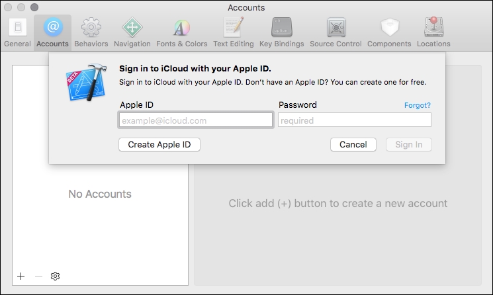The height and width of the screenshot is (295, 493).
Task: Open the gear actions menu
Action: (56, 276)
